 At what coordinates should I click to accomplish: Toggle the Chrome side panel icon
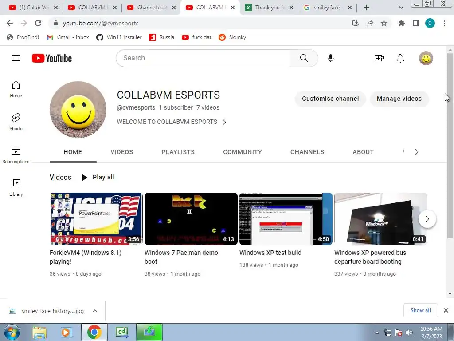(416, 23)
